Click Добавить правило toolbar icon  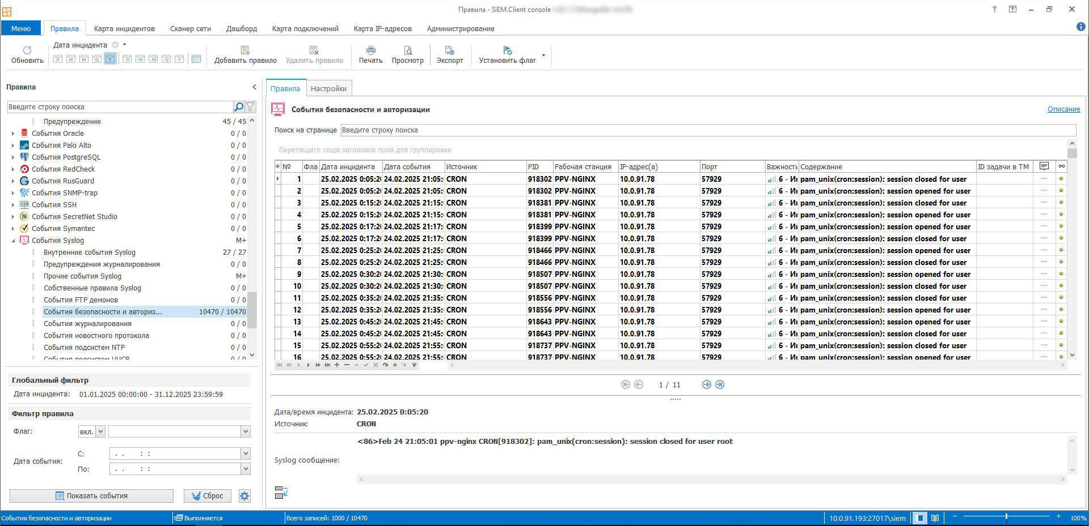click(245, 50)
